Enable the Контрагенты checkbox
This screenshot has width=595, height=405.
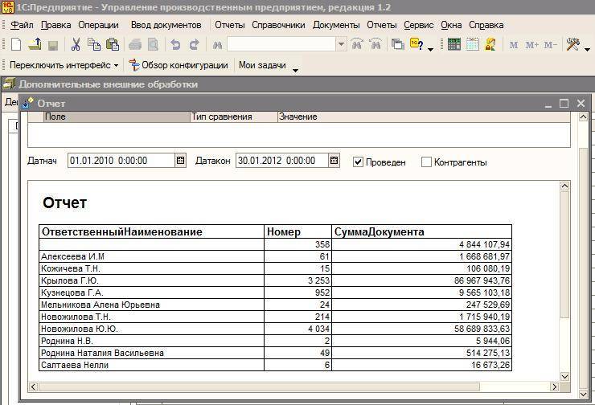point(427,162)
